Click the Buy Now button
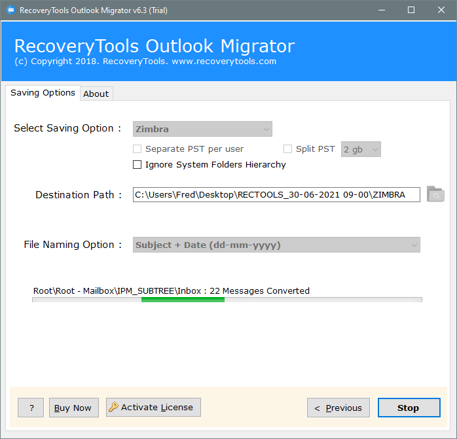457x439 pixels. 74,408
